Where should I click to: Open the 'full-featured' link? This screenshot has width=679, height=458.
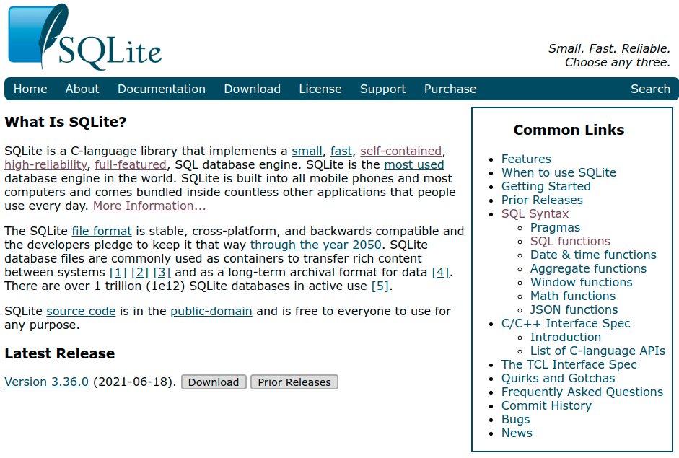coord(131,165)
